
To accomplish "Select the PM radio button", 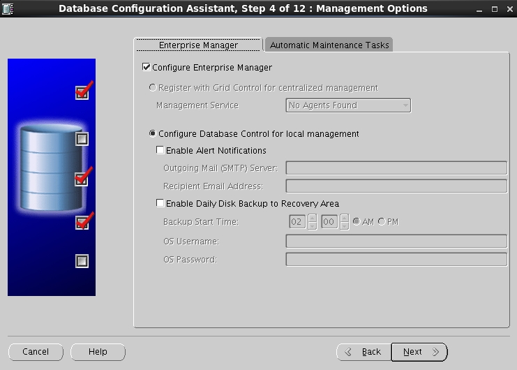I will coord(382,221).
